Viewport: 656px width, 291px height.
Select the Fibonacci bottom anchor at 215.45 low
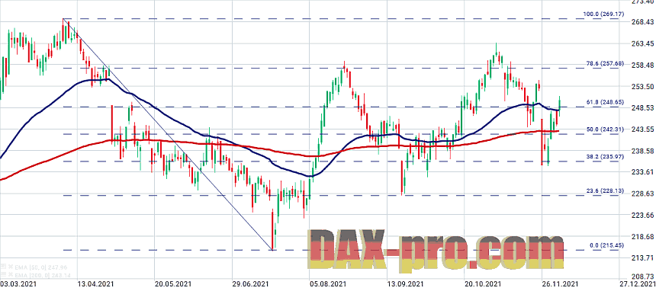[x=272, y=250]
